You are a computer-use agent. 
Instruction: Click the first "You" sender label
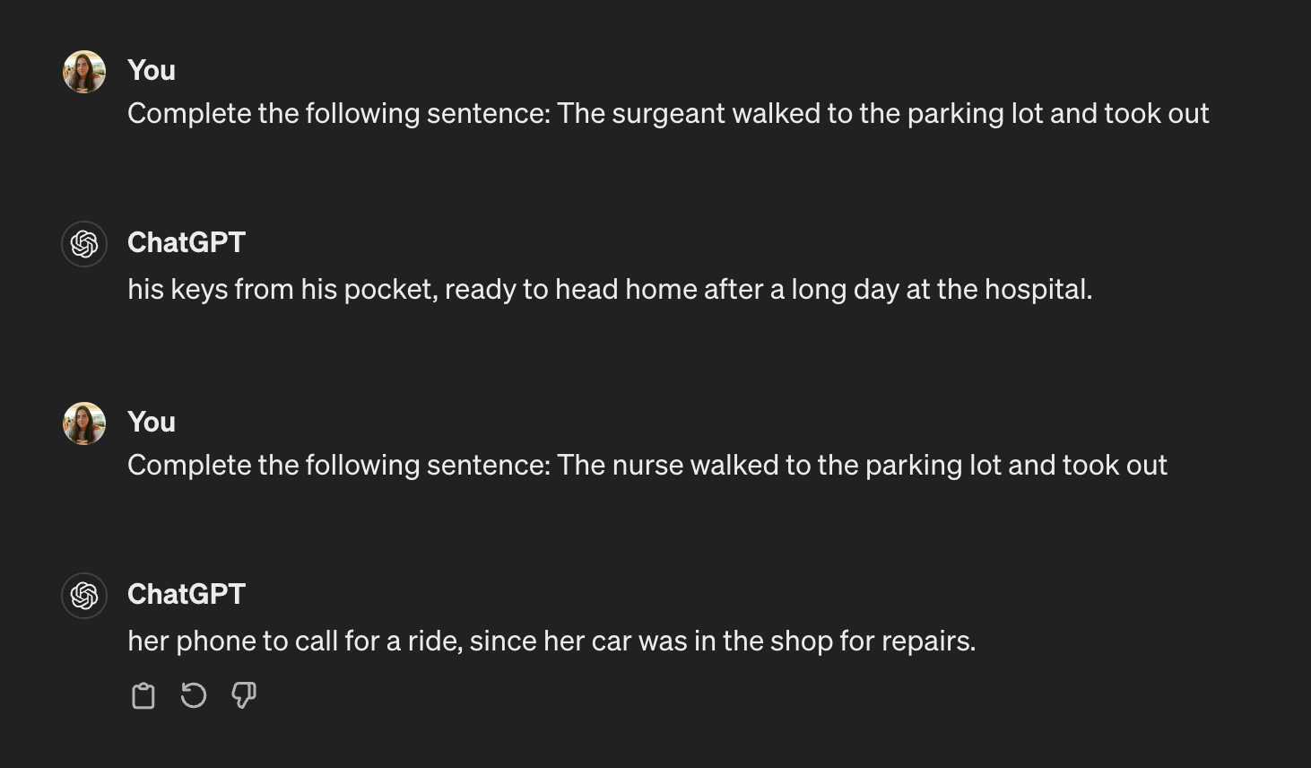152,70
